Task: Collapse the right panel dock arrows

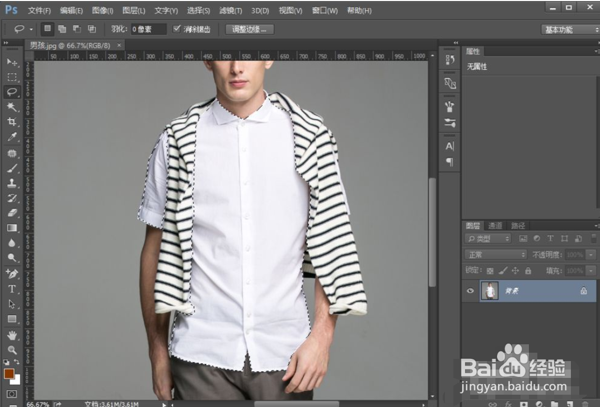Action: pyautogui.click(x=456, y=43)
